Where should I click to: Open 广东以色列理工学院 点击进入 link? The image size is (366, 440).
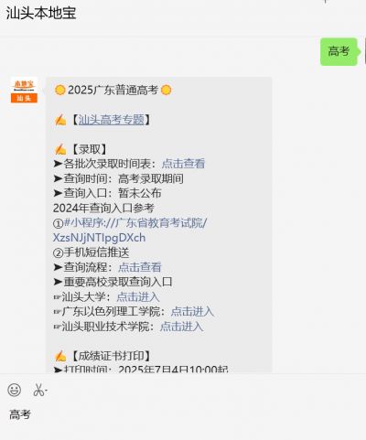click(x=192, y=311)
